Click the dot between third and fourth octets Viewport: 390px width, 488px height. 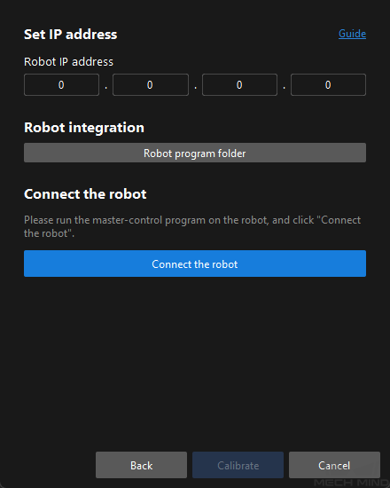click(x=284, y=88)
